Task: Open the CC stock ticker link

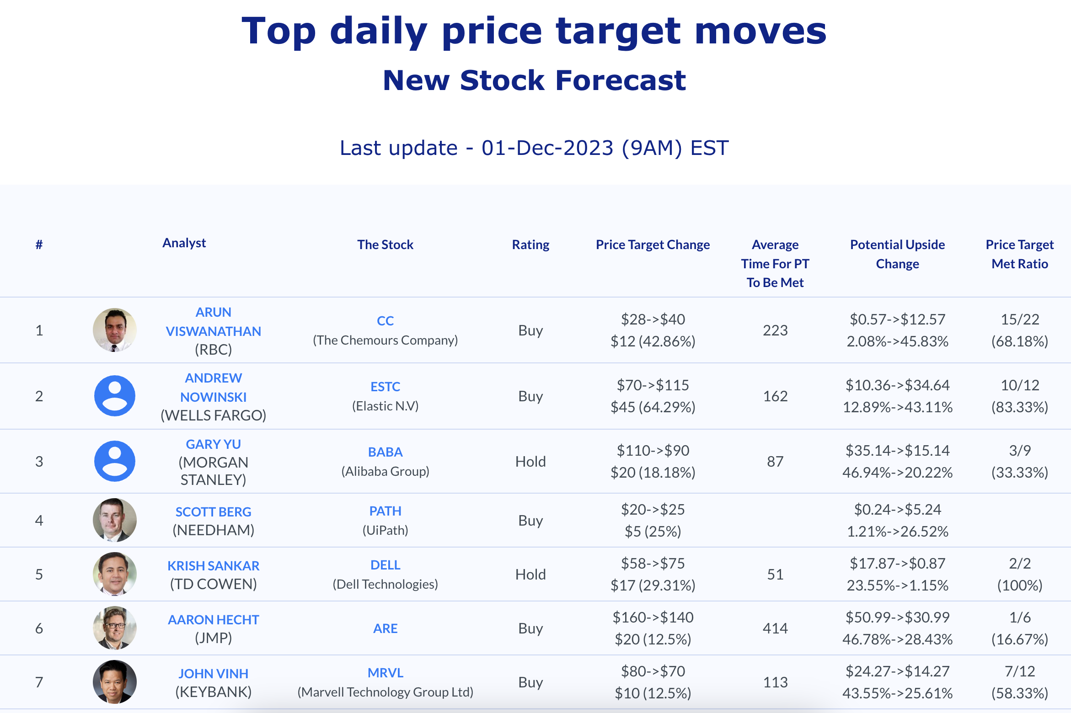Action: [x=386, y=321]
